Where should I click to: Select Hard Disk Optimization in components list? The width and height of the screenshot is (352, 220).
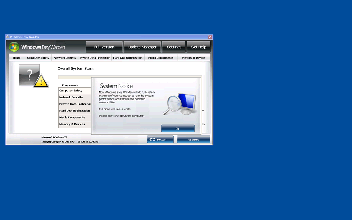(x=74, y=111)
